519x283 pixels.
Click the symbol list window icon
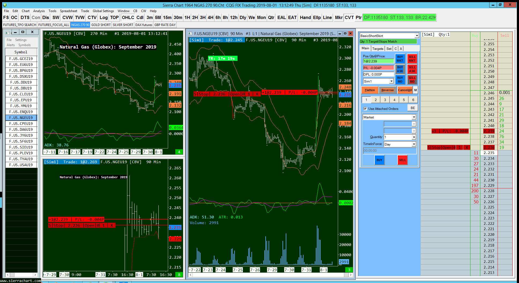(8, 32)
